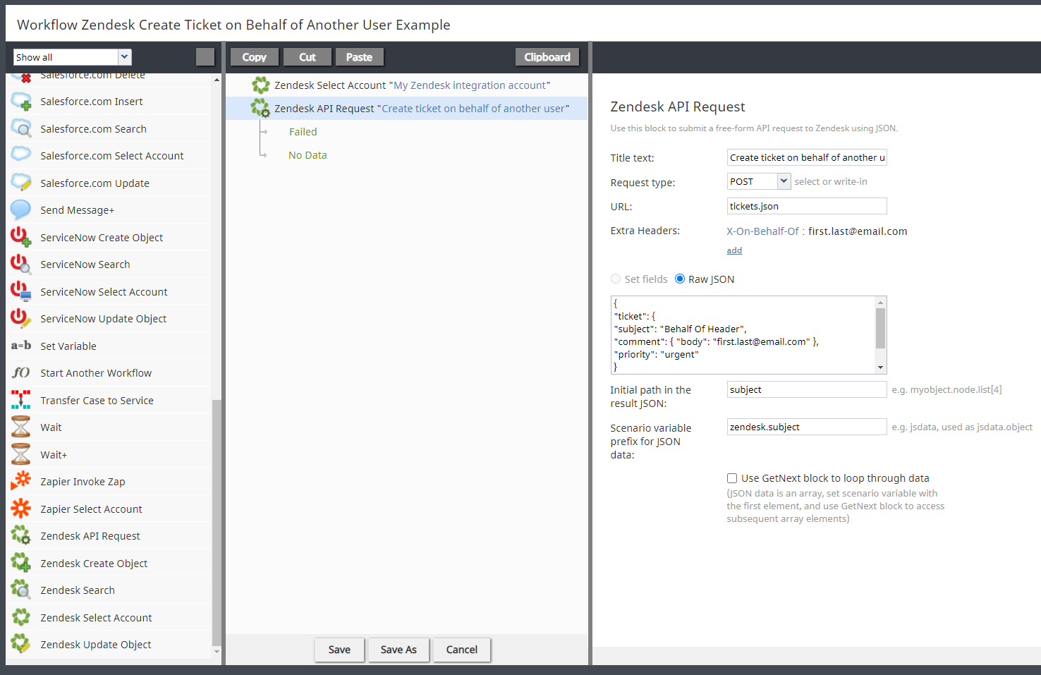1041x675 pixels.
Task: Select the Failed branch
Action: coord(303,132)
